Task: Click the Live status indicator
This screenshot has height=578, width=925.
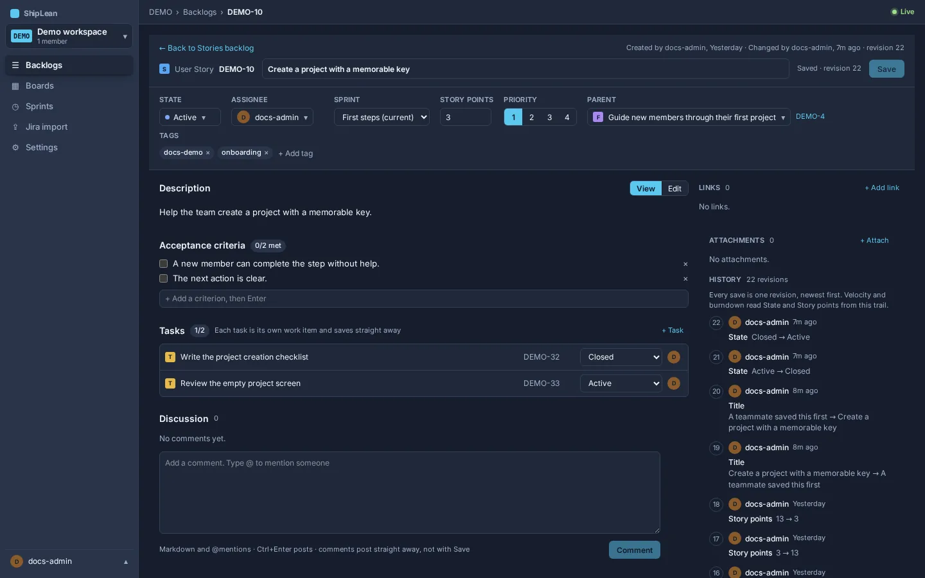Action: coord(903,12)
